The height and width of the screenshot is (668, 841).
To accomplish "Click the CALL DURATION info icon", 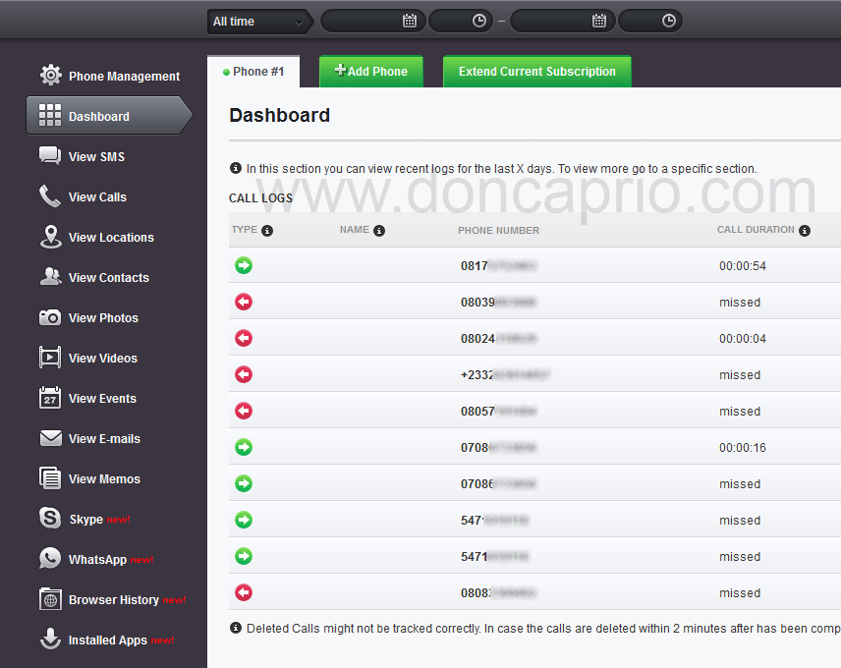I will (805, 231).
